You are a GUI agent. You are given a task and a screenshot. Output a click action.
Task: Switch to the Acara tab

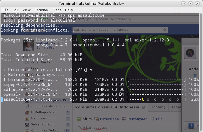(x=176, y=107)
